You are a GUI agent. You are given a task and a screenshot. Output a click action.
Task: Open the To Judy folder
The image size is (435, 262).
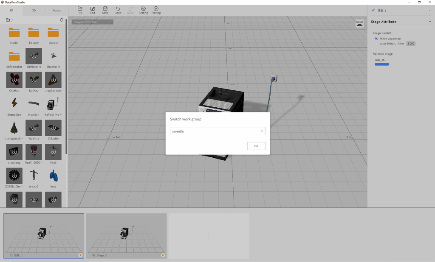(x=34, y=36)
